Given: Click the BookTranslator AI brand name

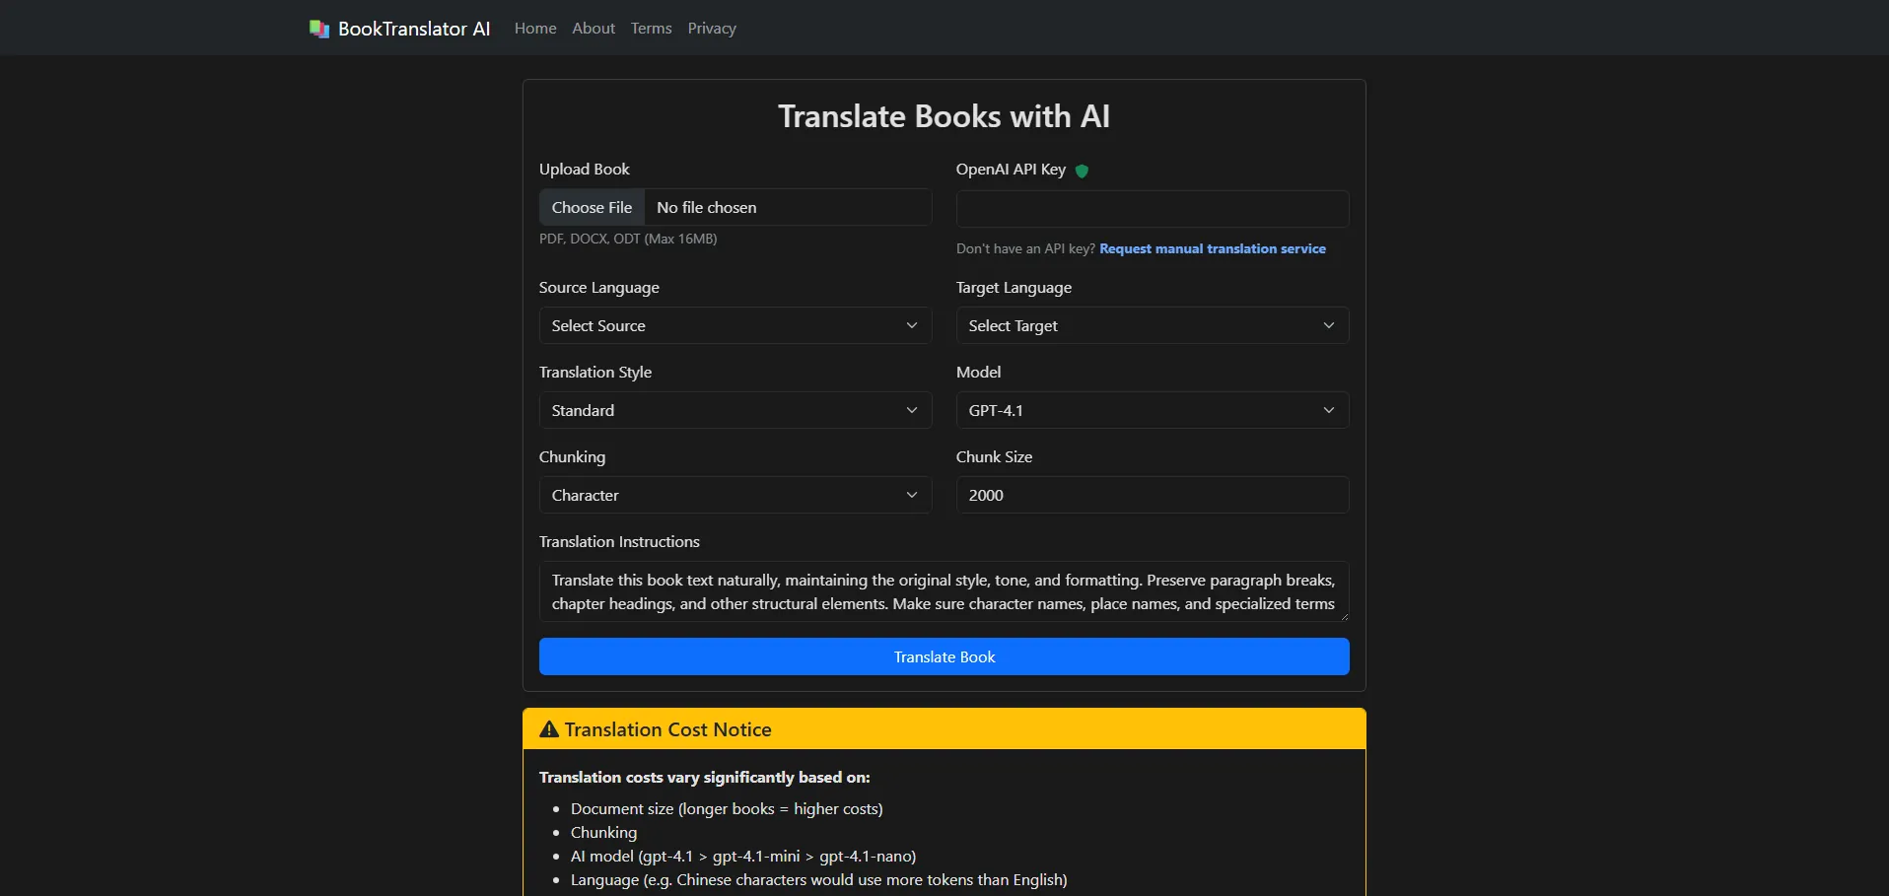Looking at the screenshot, I should pyautogui.click(x=414, y=29).
